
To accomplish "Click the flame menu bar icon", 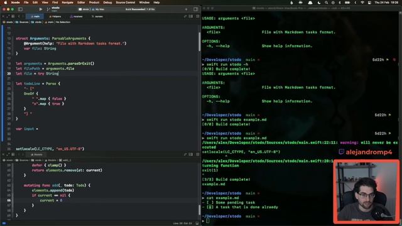I will (x=291, y=3).
